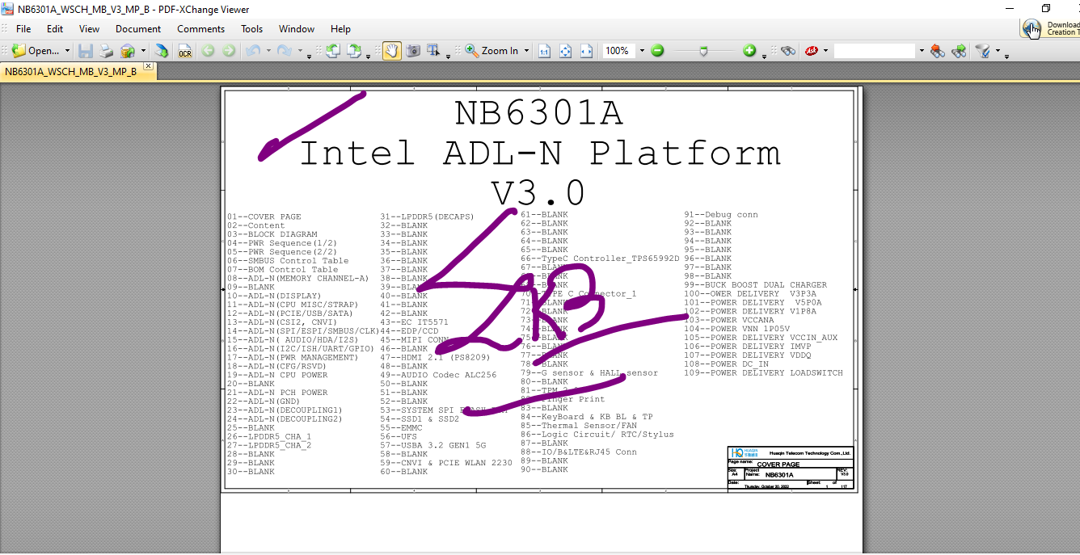Click the Fit Page icon
This screenshot has width=1080, height=555.
[x=566, y=51]
